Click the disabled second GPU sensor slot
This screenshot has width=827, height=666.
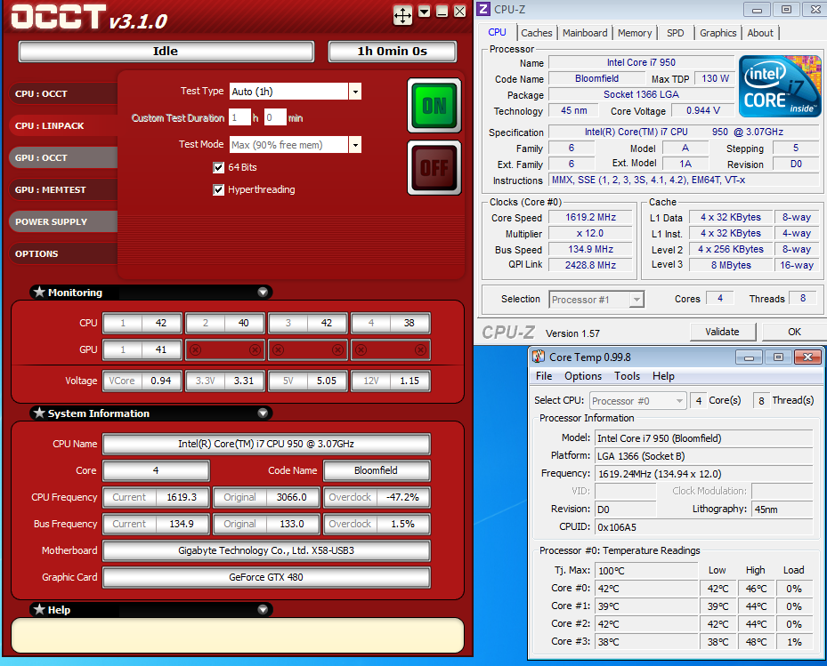pyautogui.click(x=225, y=349)
